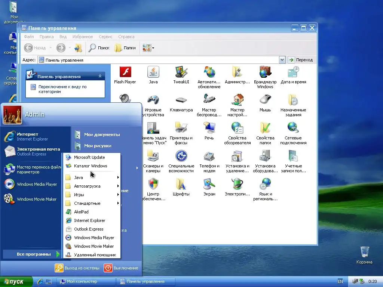383x287 pixels.
Task: Click the Up folder toolbar icon
Action: click(x=78, y=47)
